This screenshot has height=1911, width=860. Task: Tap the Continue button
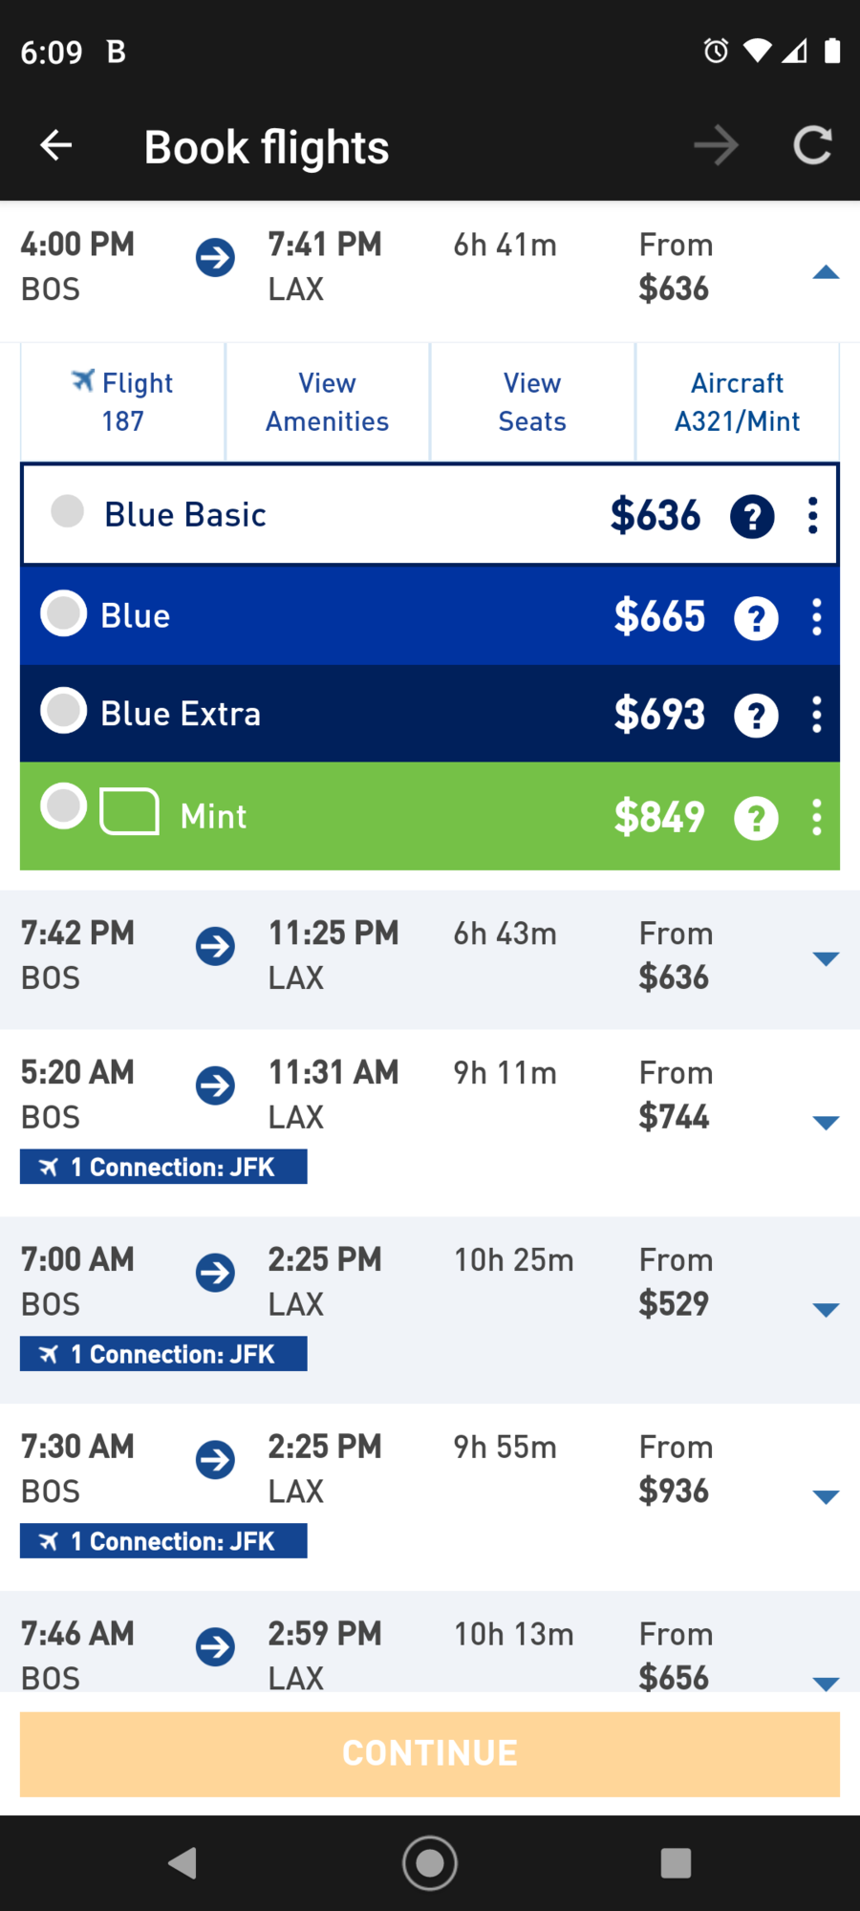click(x=430, y=1753)
